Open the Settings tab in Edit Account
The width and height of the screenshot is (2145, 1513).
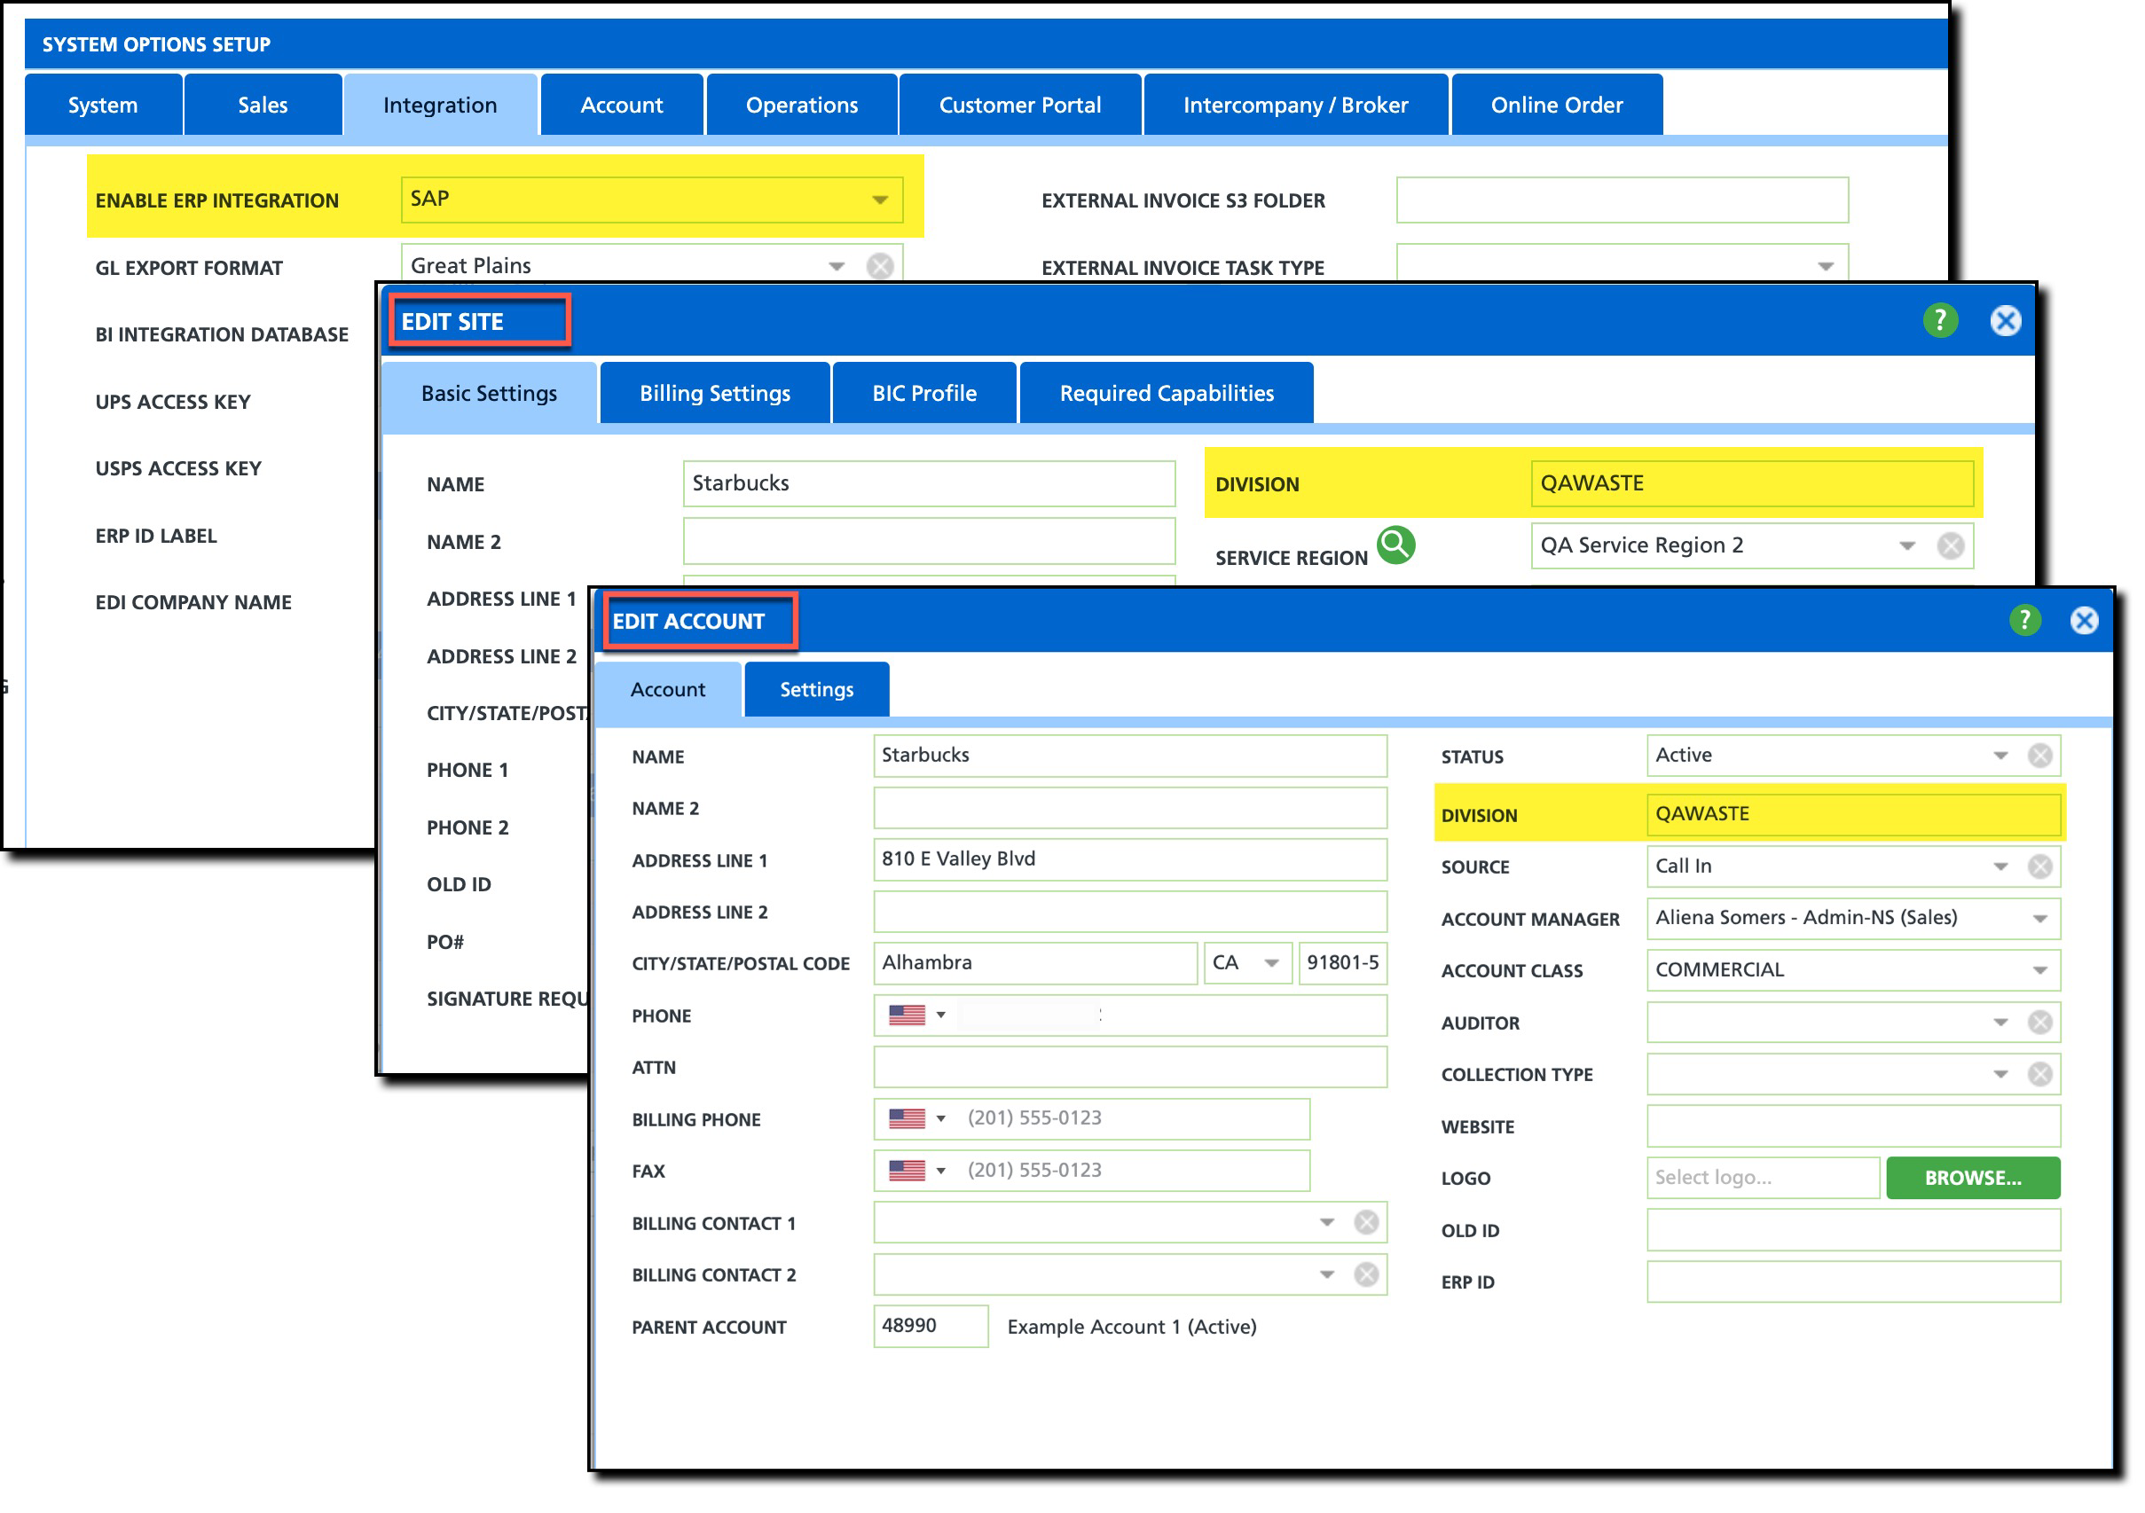point(816,691)
